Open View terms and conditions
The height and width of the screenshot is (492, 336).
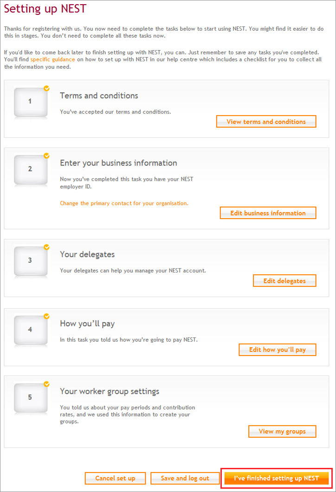[x=266, y=122]
